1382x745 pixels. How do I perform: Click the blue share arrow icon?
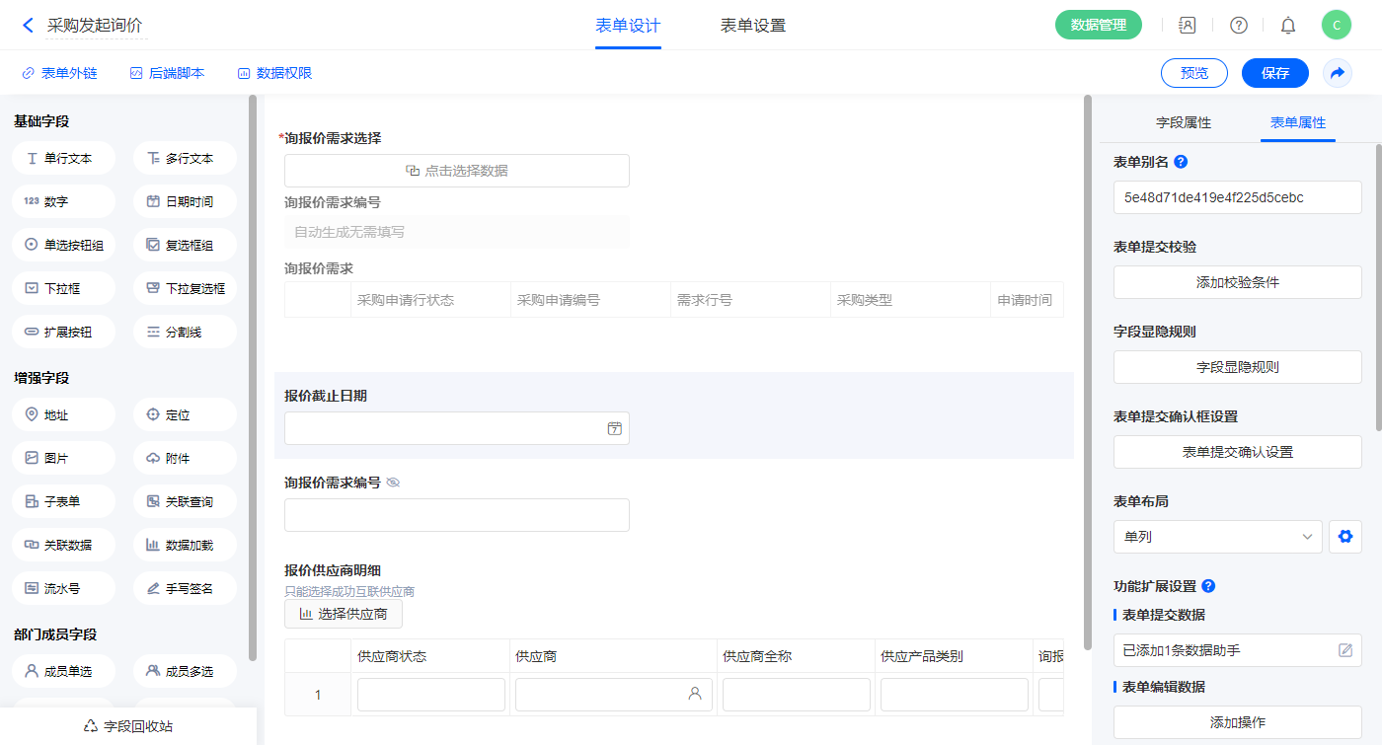pyautogui.click(x=1338, y=73)
